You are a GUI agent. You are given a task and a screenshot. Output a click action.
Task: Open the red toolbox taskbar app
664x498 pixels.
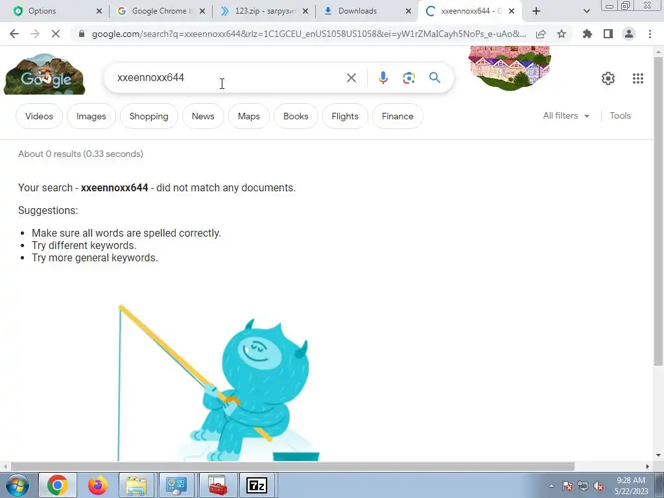[x=218, y=485]
